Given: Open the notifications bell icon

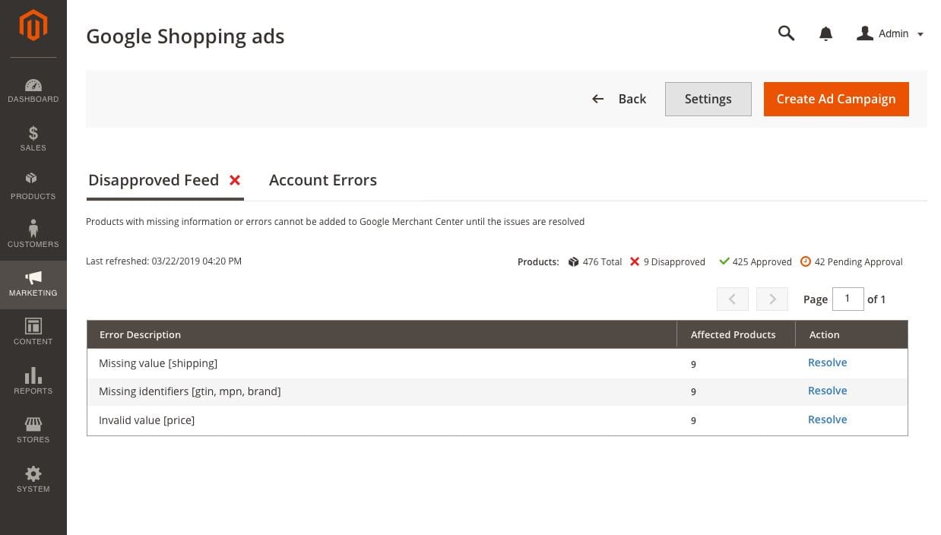Looking at the screenshot, I should [825, 33].
